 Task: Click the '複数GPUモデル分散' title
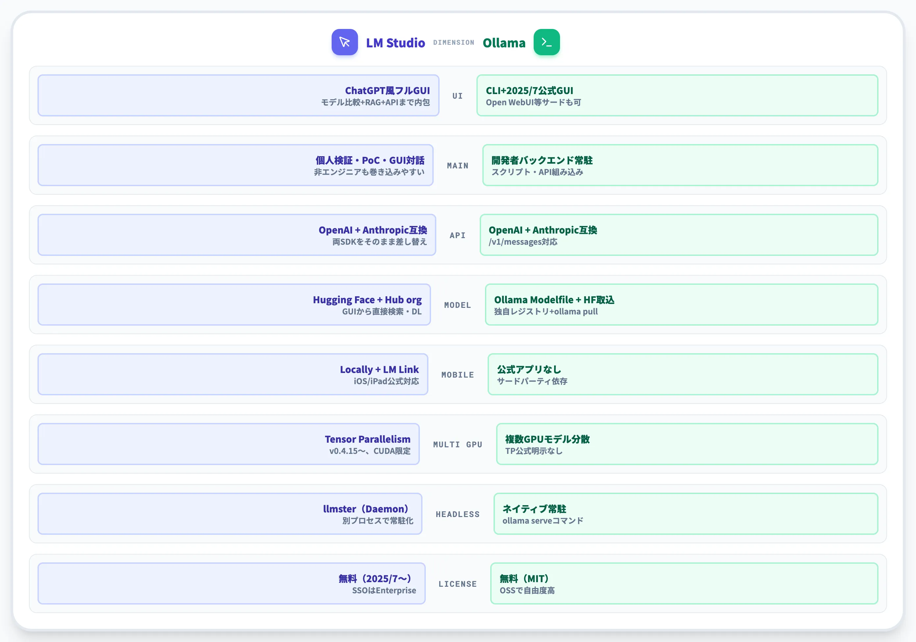click(x=547, y=439)
